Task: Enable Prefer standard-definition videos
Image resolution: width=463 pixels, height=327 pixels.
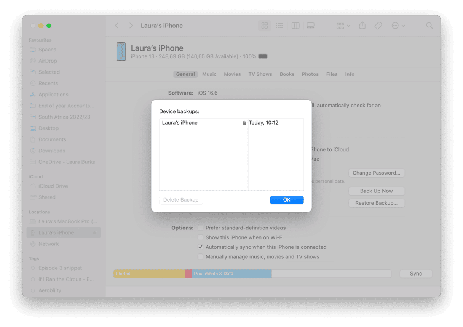Action: 200,228
